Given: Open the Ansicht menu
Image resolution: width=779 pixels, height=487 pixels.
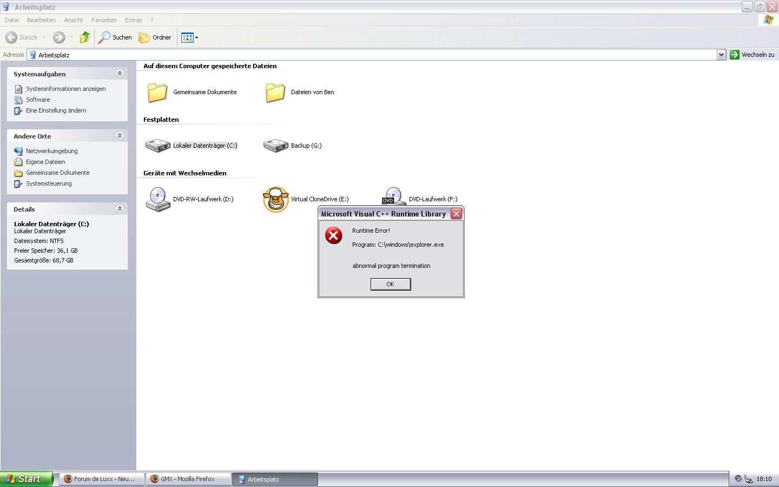Looking at the screenshot, I should tap(73, 20).
